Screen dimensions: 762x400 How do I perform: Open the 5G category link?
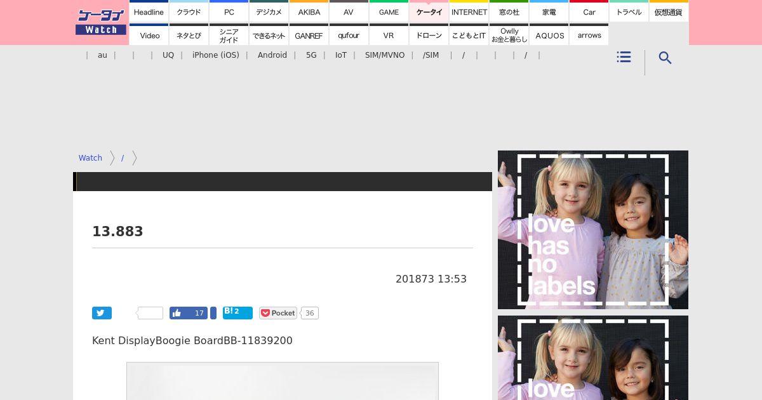pos(311,55)
